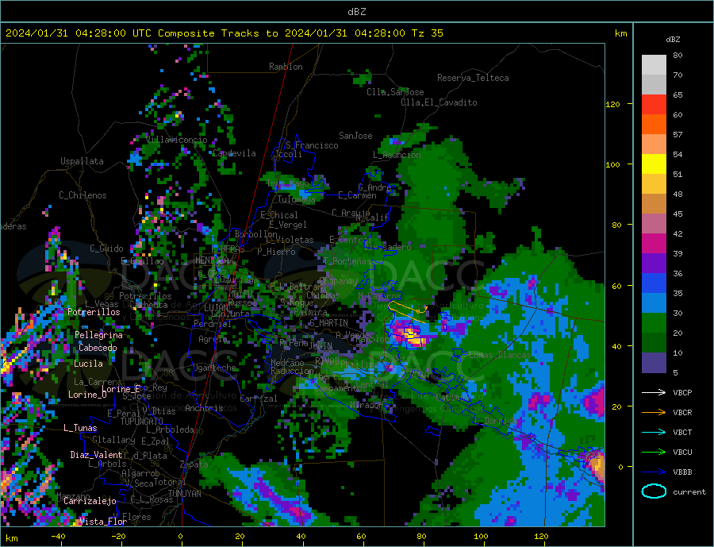Click the 'Cabecedo' map label
The height and width of the screenshot is (547, 714).
coord(98,348)
